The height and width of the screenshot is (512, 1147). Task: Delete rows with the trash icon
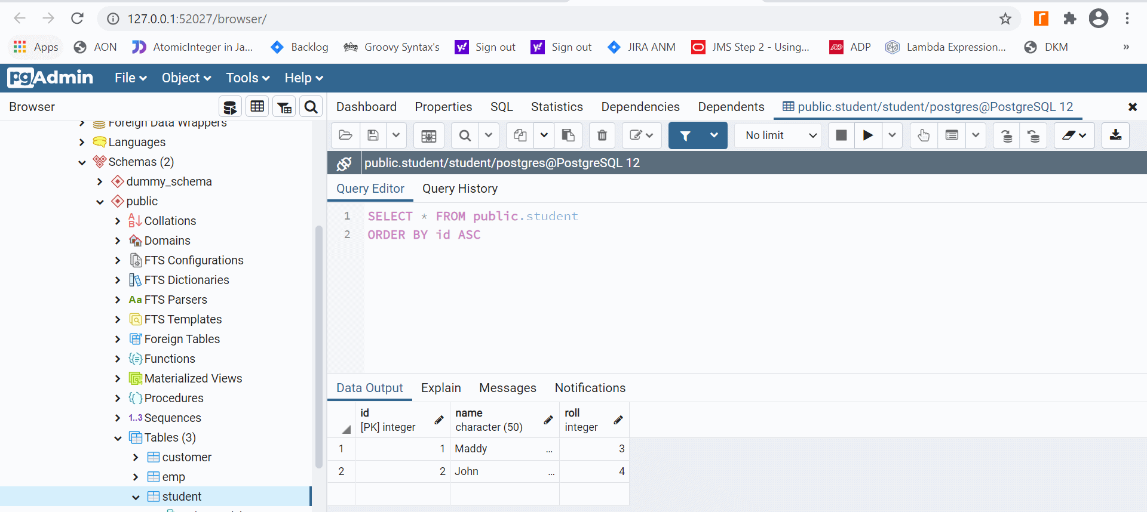click(602, 135)
